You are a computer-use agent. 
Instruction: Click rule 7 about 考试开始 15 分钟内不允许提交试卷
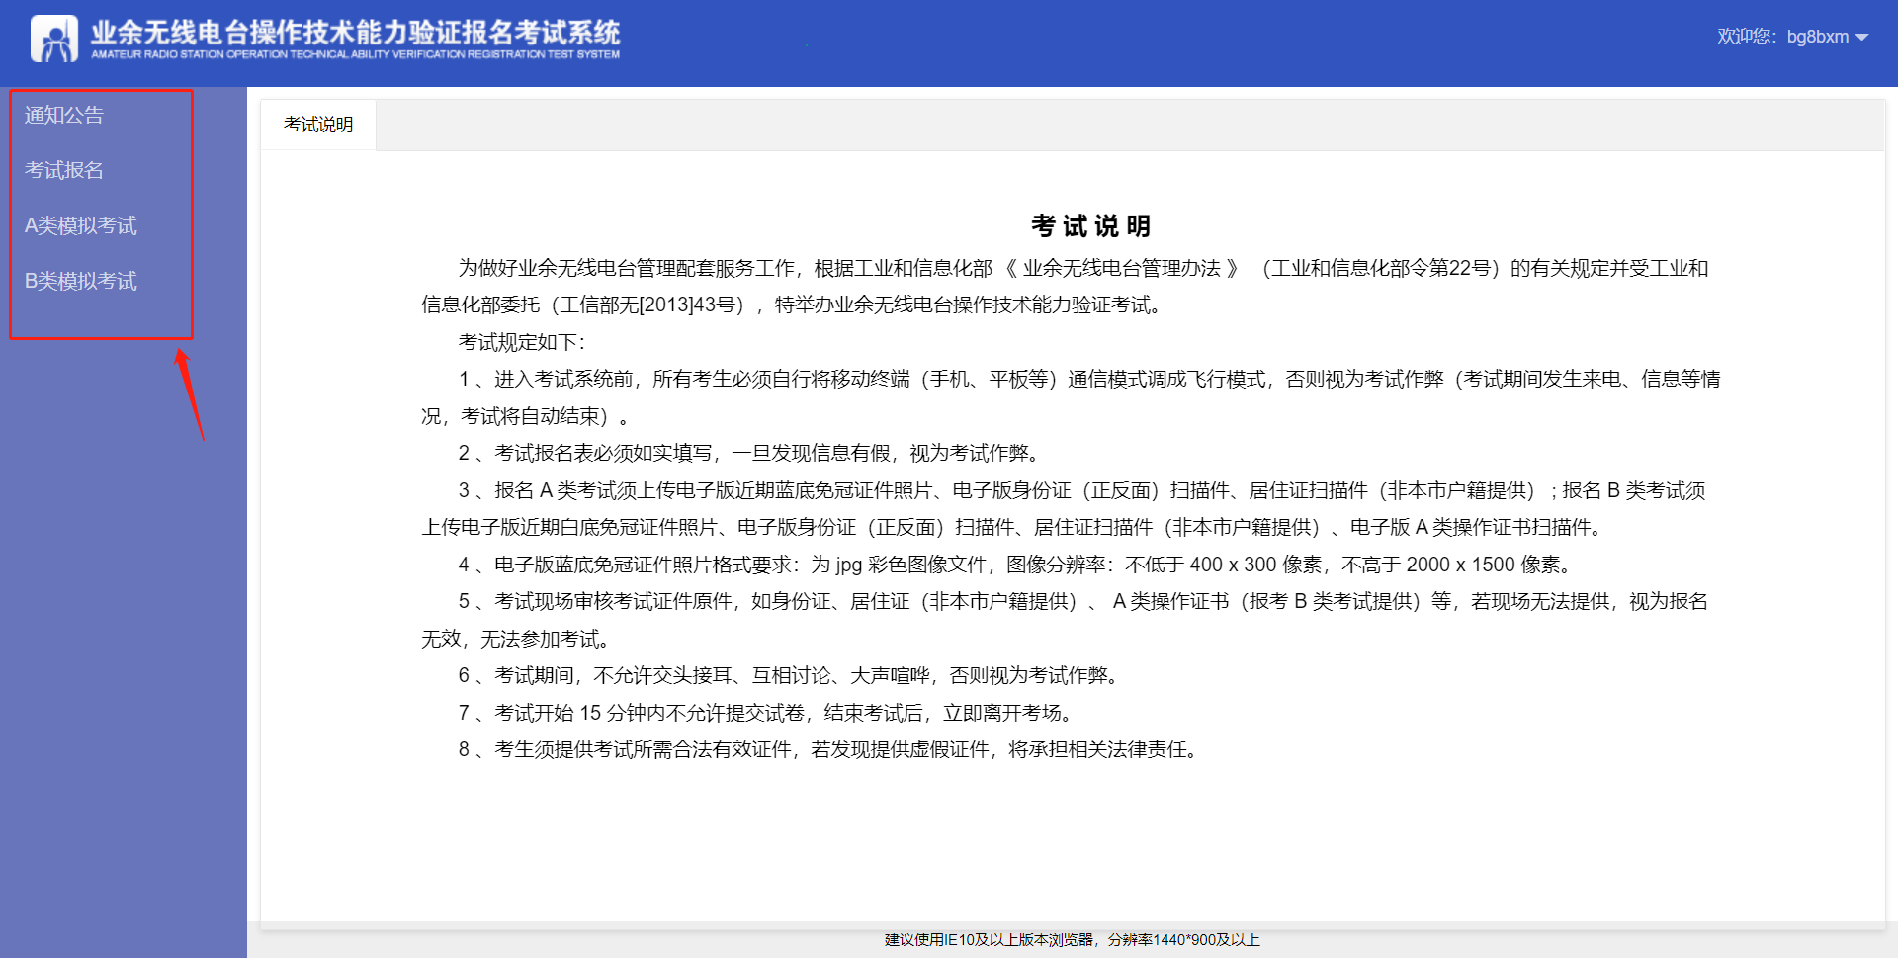coord(768,713)
